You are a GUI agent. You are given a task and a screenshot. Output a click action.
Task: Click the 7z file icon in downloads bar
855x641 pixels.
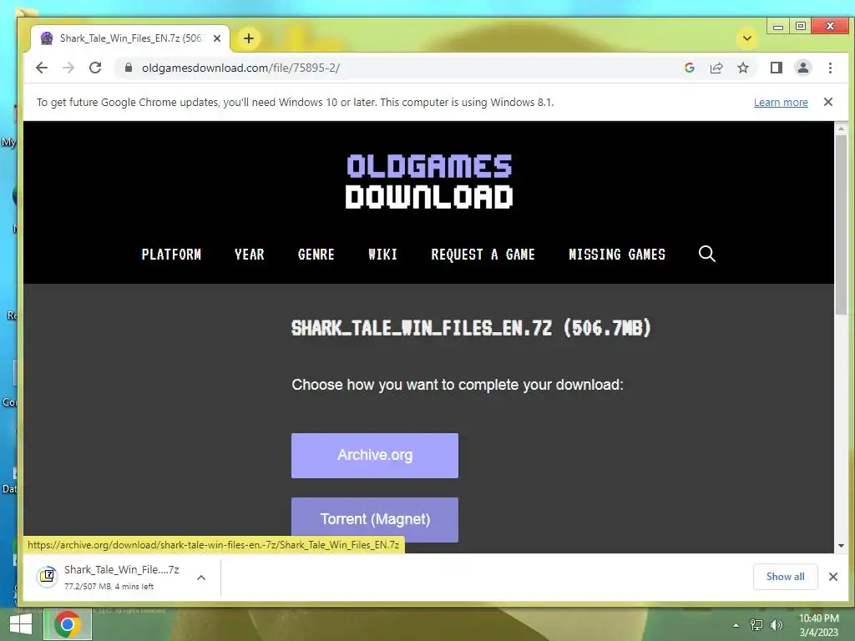click(48, 576)
